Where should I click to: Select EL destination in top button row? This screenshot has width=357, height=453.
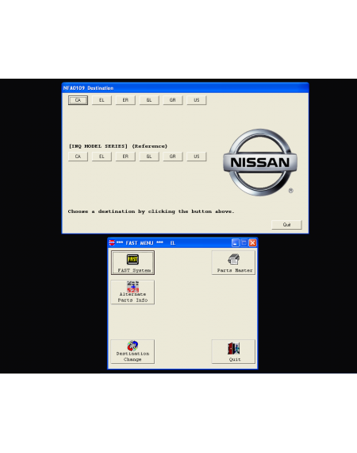[x=102, y=100]
